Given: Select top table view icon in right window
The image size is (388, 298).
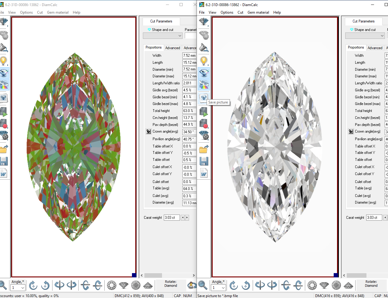Looking at the screenshot, I should (312, 285).
